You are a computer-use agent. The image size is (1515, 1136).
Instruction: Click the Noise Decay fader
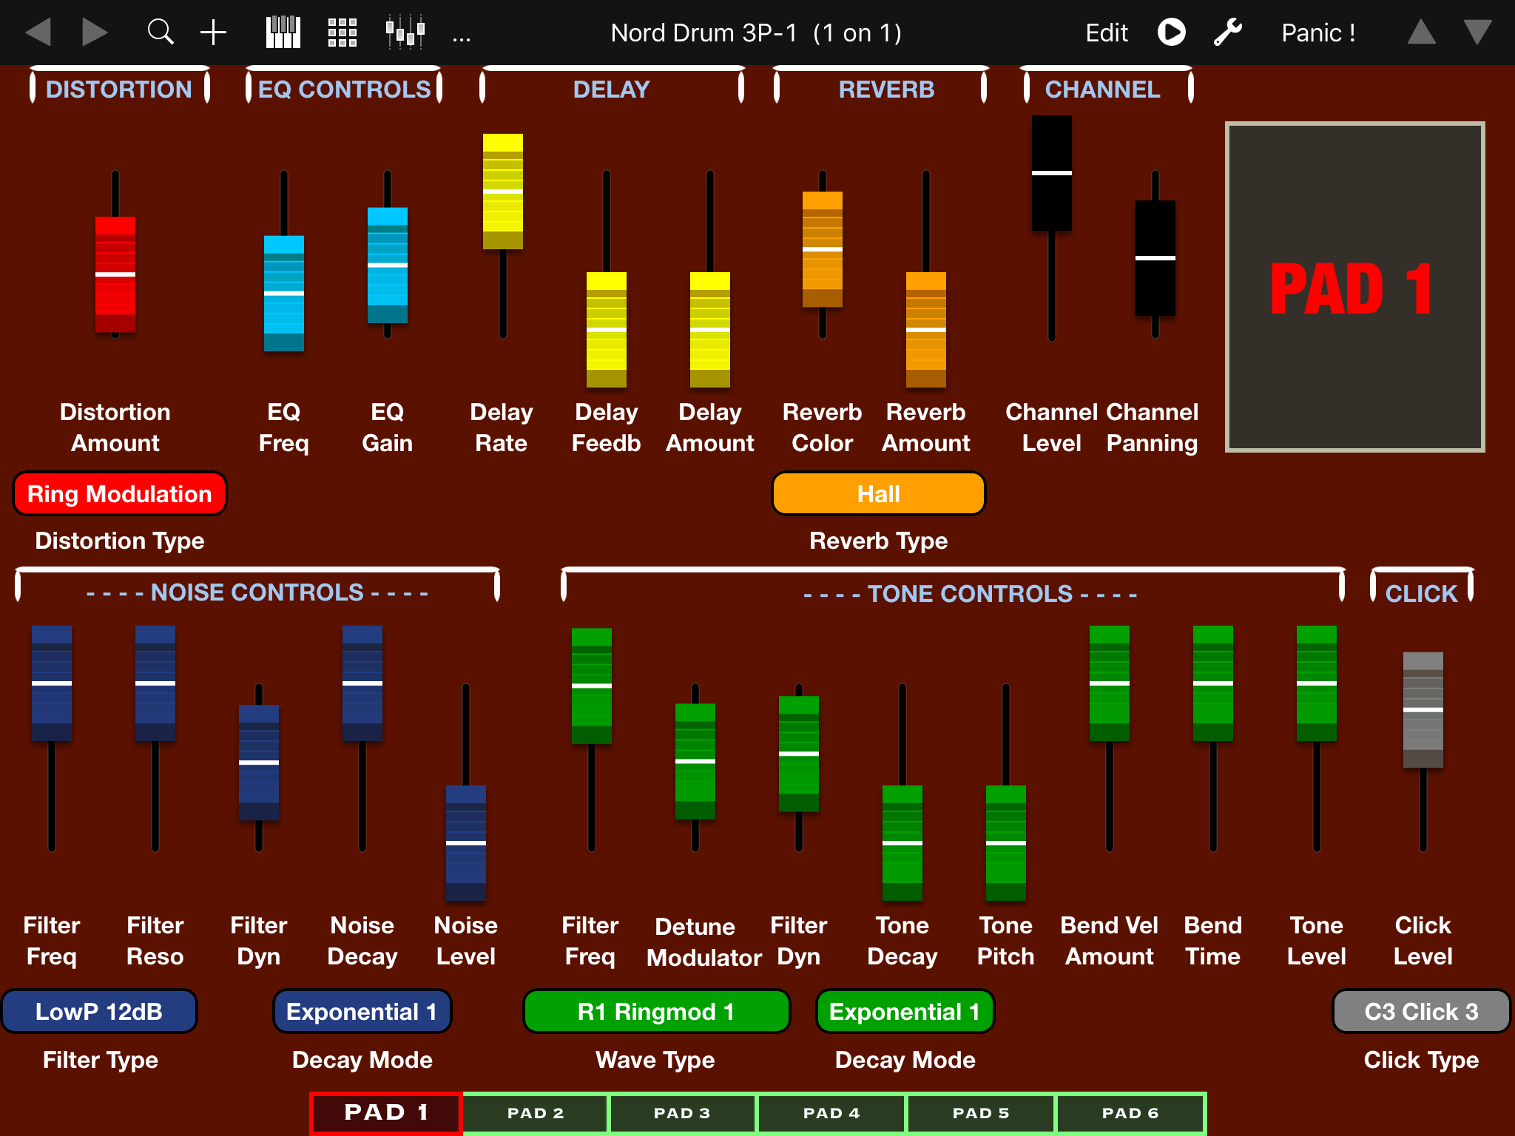click(x=362, y=683)
